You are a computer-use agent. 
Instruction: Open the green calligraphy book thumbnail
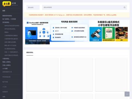(x=109, y=34)
